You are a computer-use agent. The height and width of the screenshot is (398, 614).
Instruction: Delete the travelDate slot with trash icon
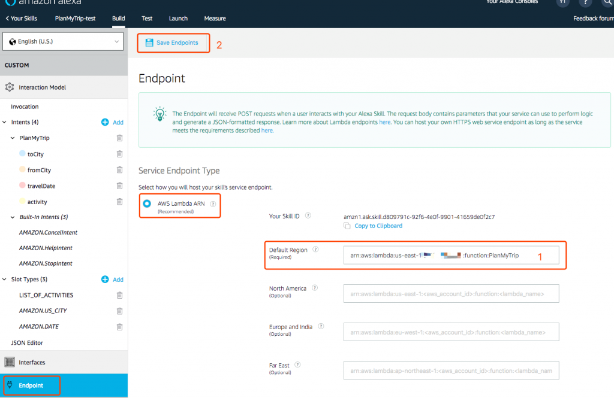click(x=119, y=186)
